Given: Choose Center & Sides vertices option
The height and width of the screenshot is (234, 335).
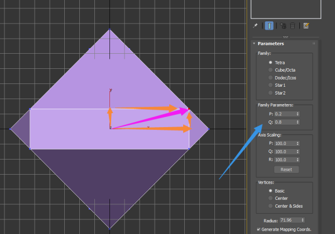Looking at the screenshot, I should click(x=270, y=206).
